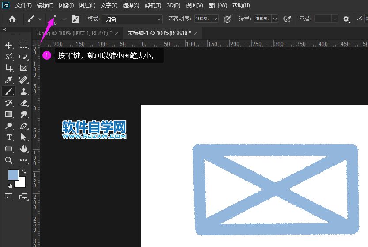This screenshot has width=368, height=247.
Task: Swap foreground and background colors
Action: [x=24, y=171]
